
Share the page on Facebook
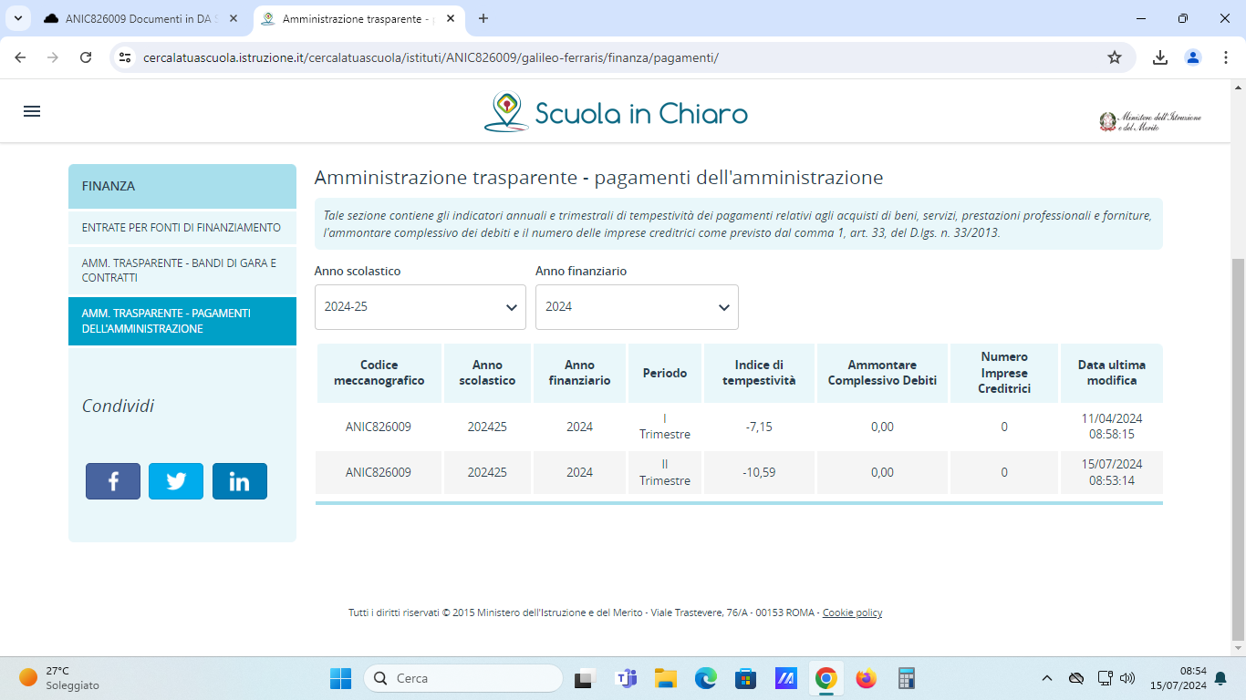tap(113, 481)
